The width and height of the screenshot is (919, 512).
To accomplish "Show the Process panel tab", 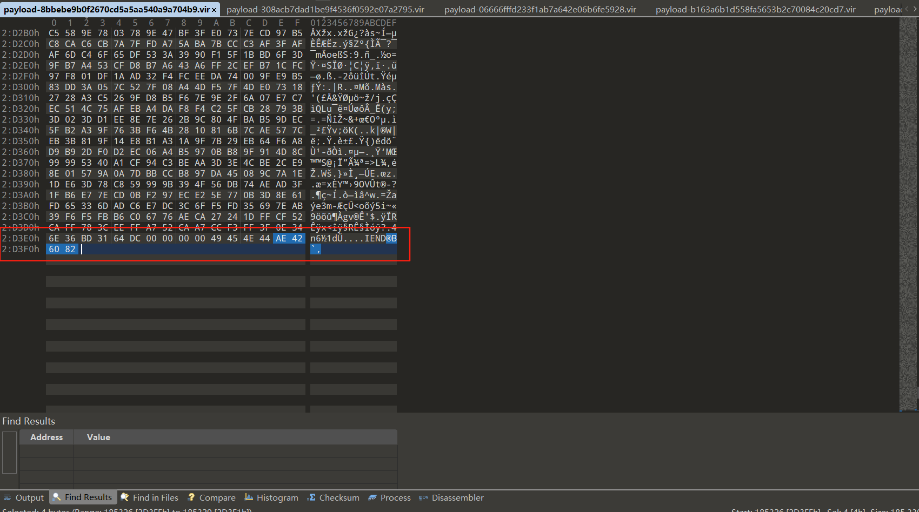I will (x=389, y=497).
